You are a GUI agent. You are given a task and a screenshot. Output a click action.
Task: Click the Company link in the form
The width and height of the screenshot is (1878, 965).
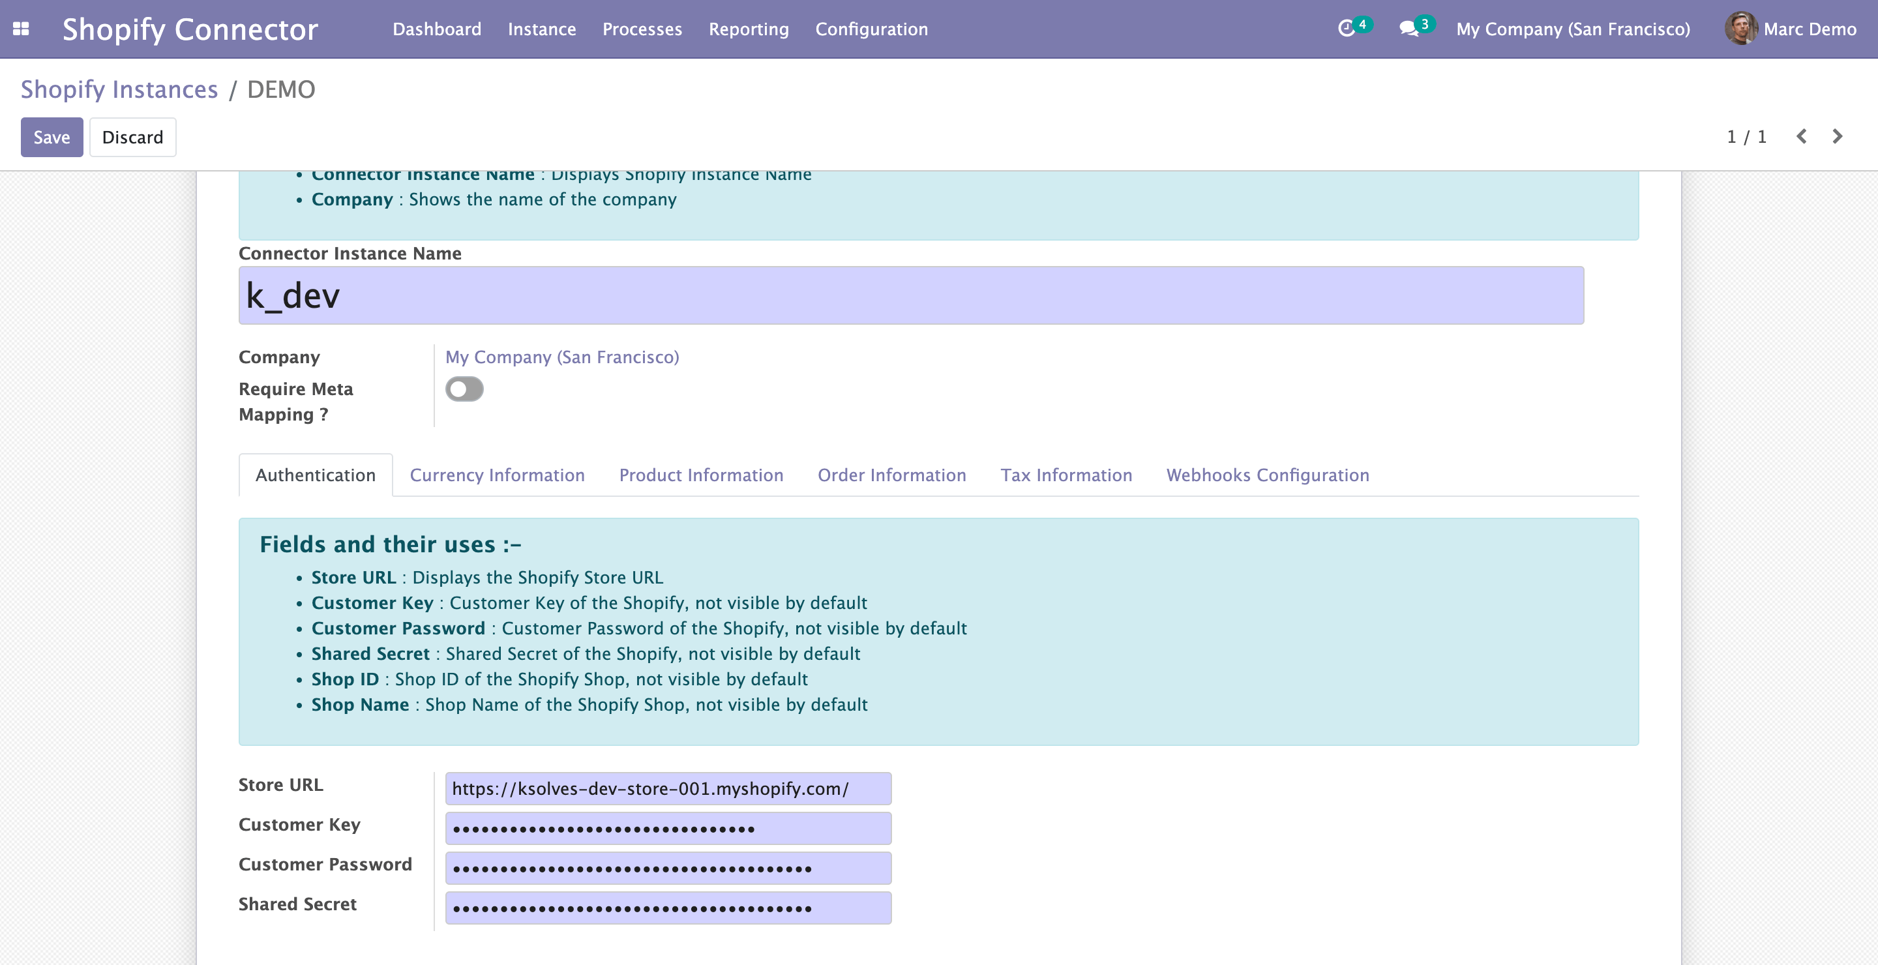tap(562, 357)
